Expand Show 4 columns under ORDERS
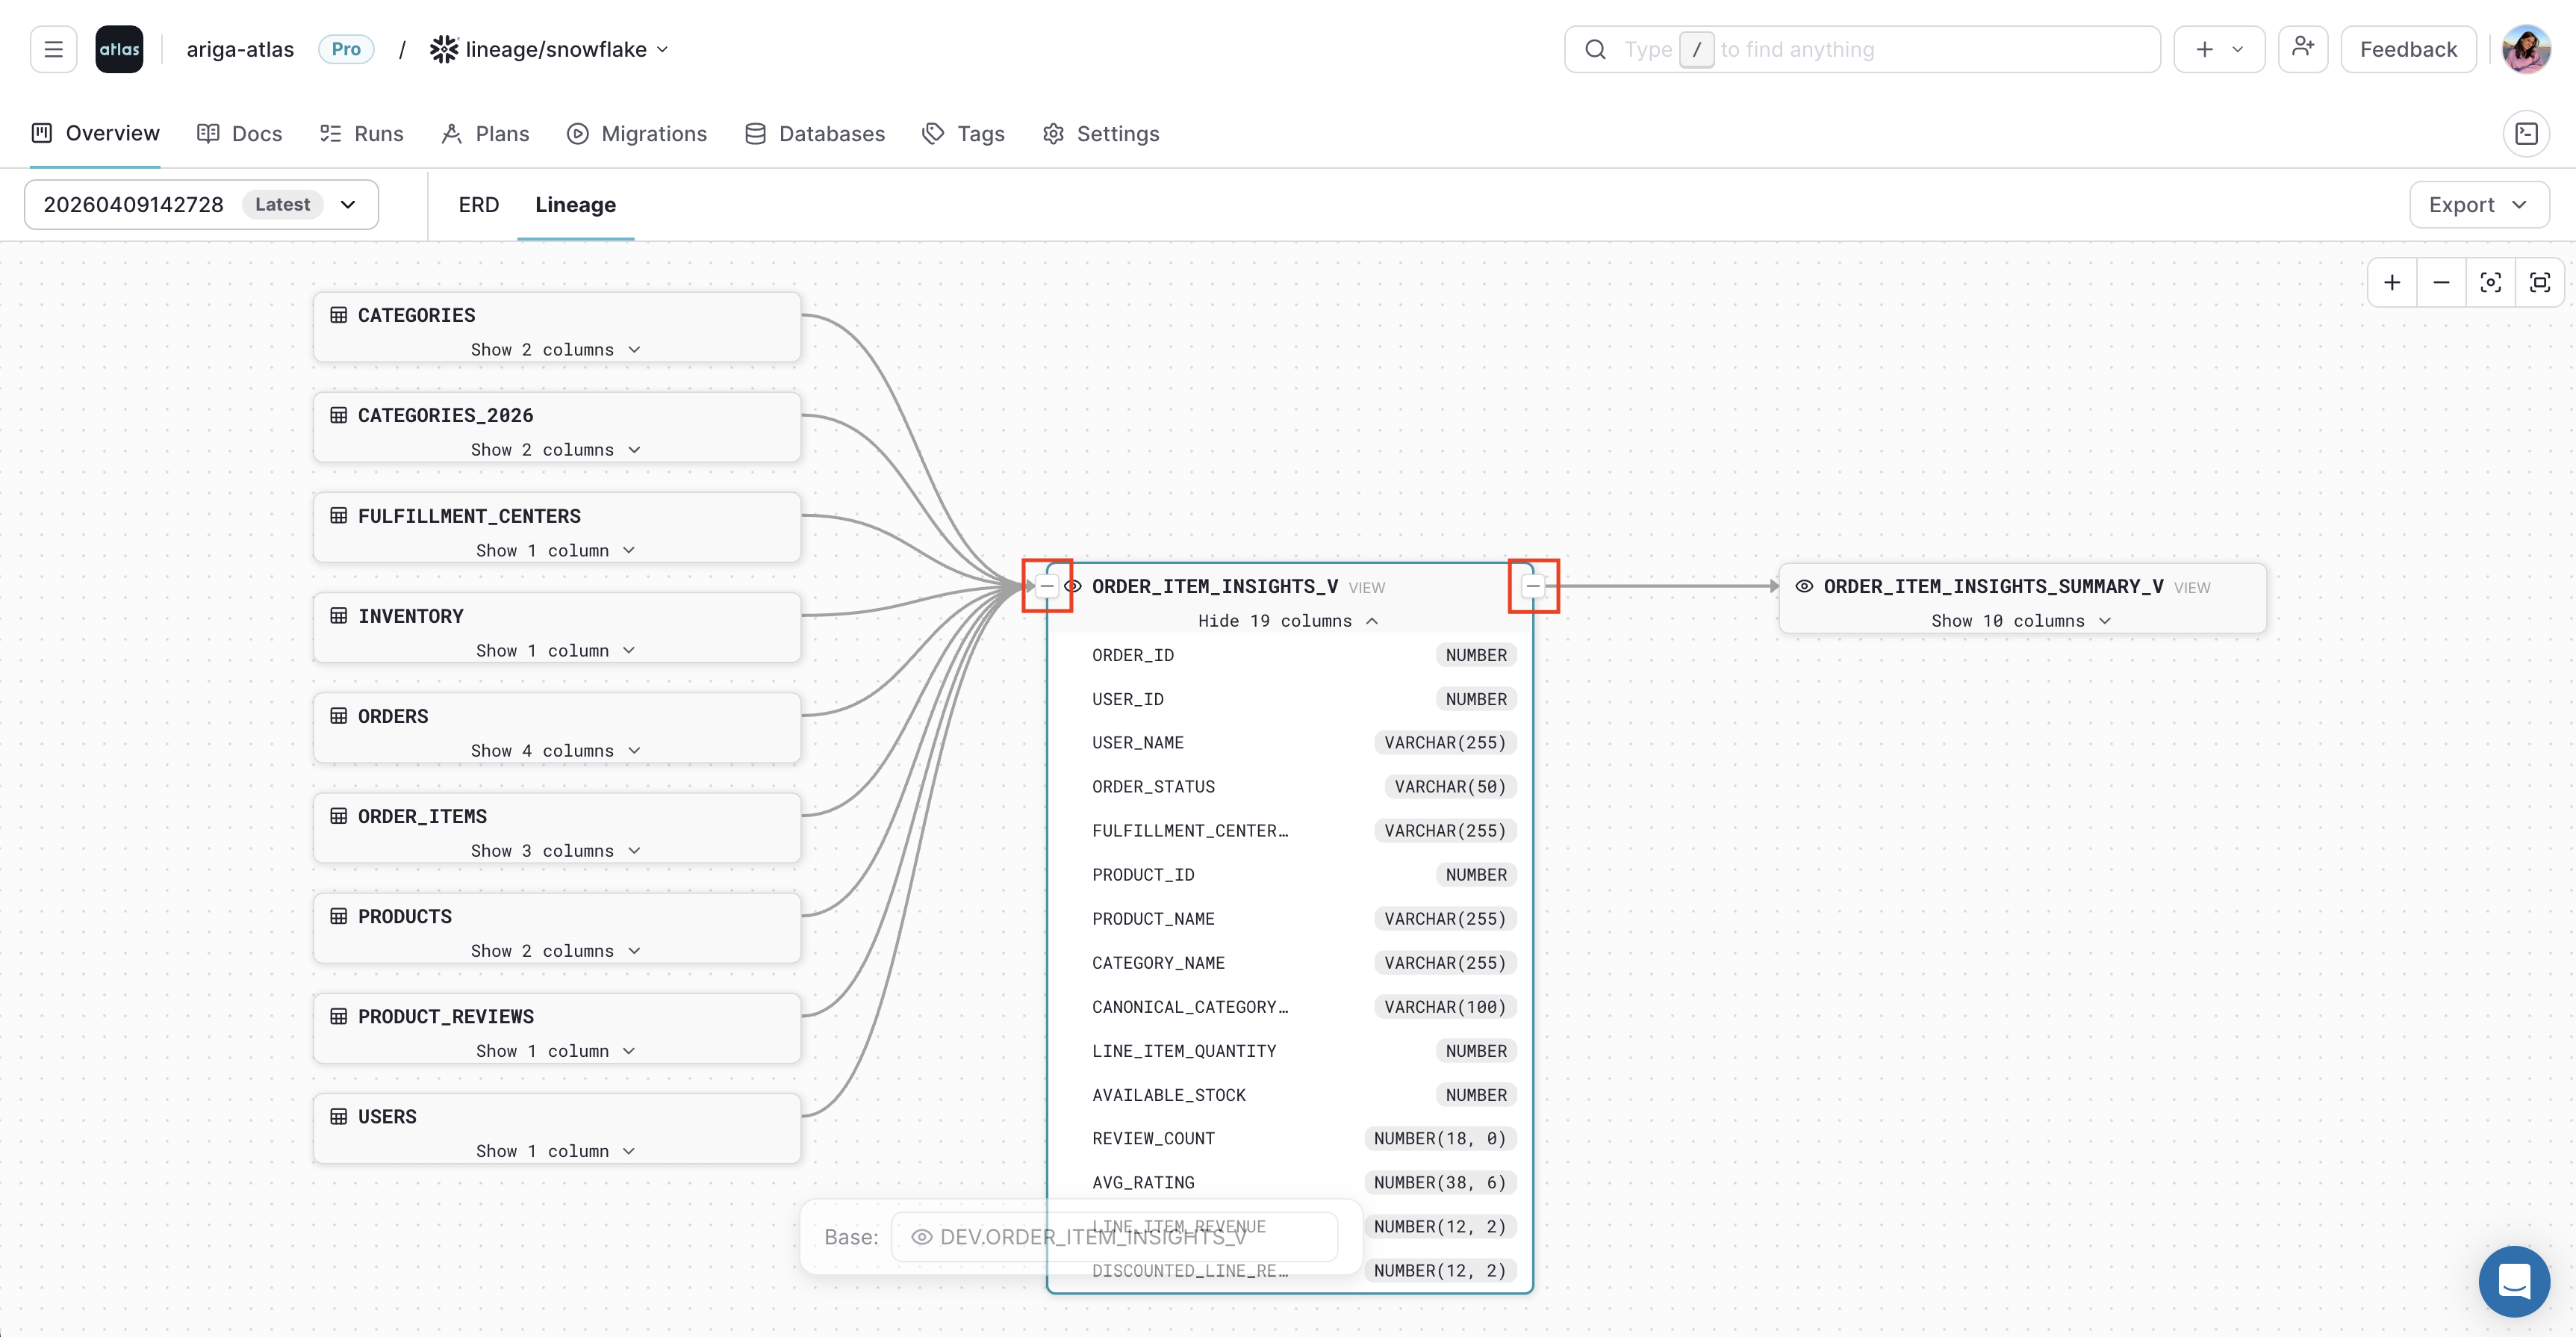This screenshot has width=2576, height=1337. pos(556,750)
